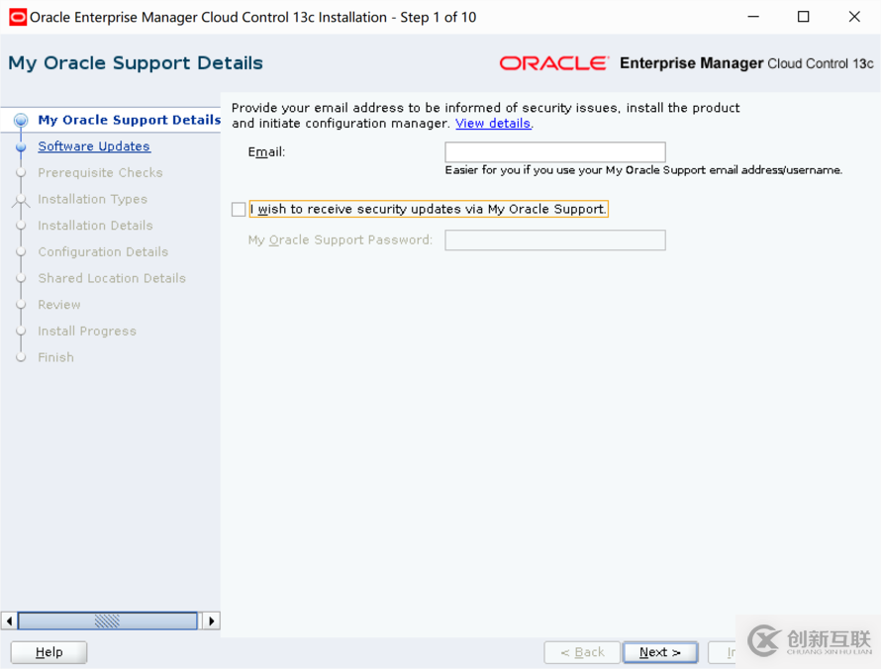Click the horizontal scrollbar thumb in the steps pane
The width and height of the screenshot is (881, 669).
pos(107,621)
